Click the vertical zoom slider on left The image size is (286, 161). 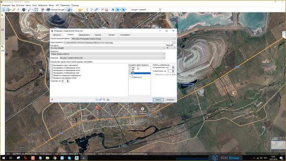(x=2, y=31)
